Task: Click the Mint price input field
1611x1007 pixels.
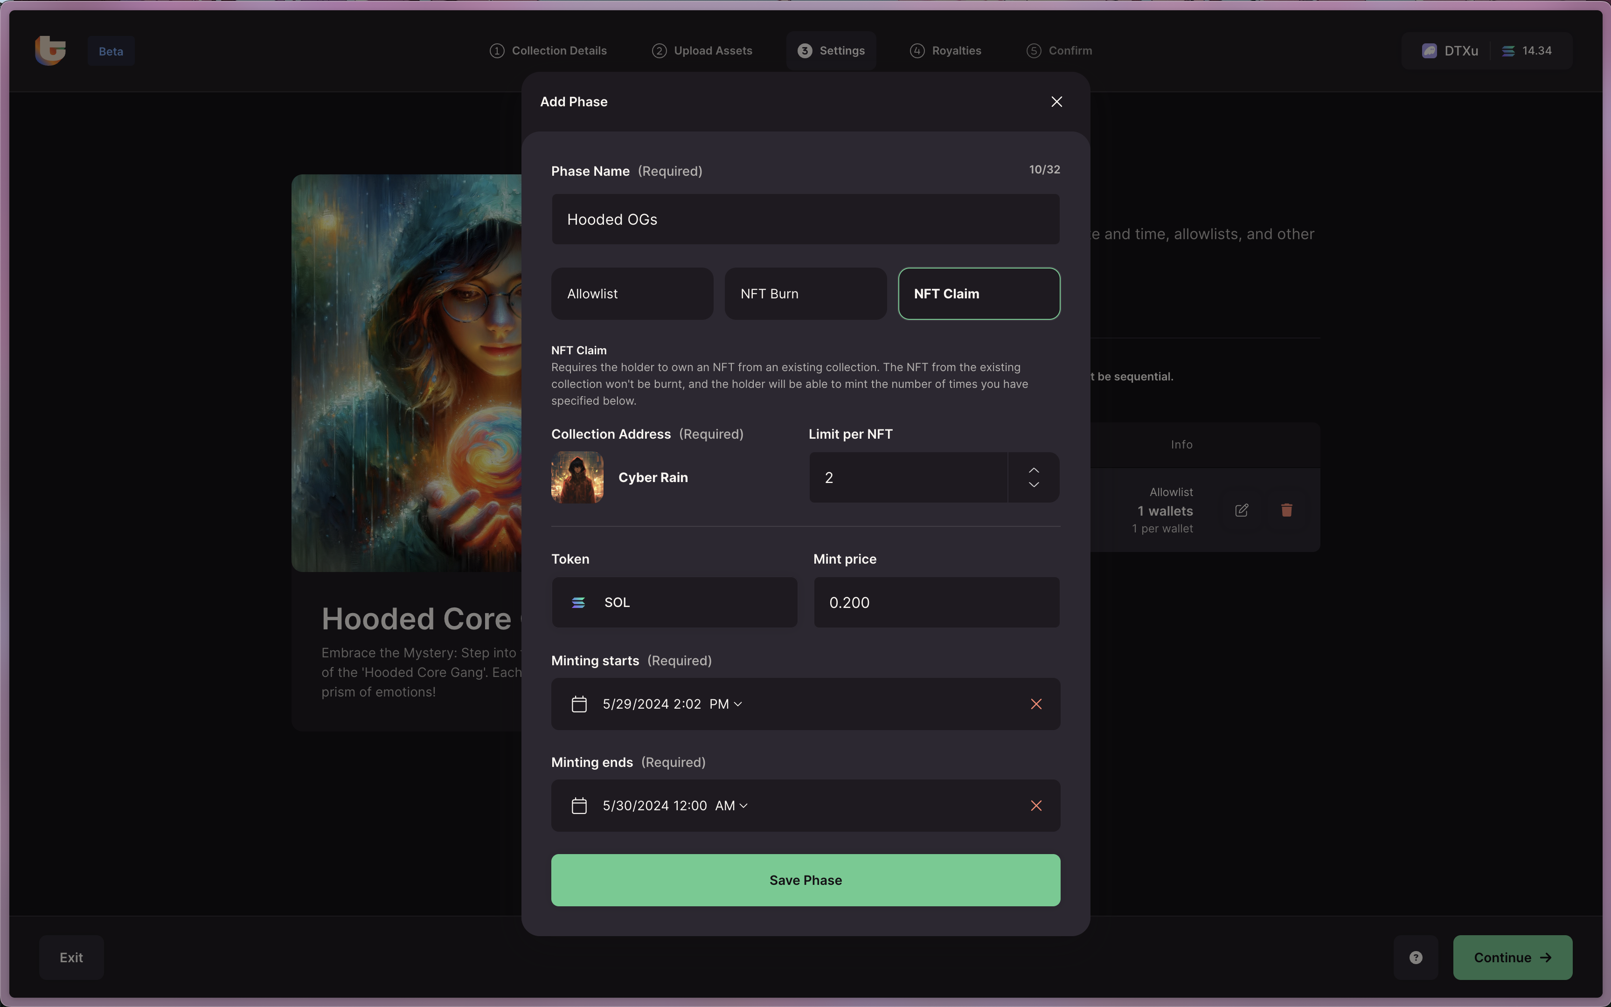Action: [x=936, y=602]
